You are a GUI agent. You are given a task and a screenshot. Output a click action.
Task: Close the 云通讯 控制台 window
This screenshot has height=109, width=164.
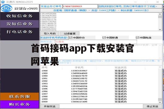pos(158,2)
